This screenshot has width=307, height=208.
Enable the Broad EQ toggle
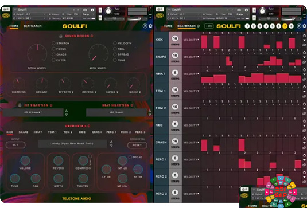click(130, 157)
